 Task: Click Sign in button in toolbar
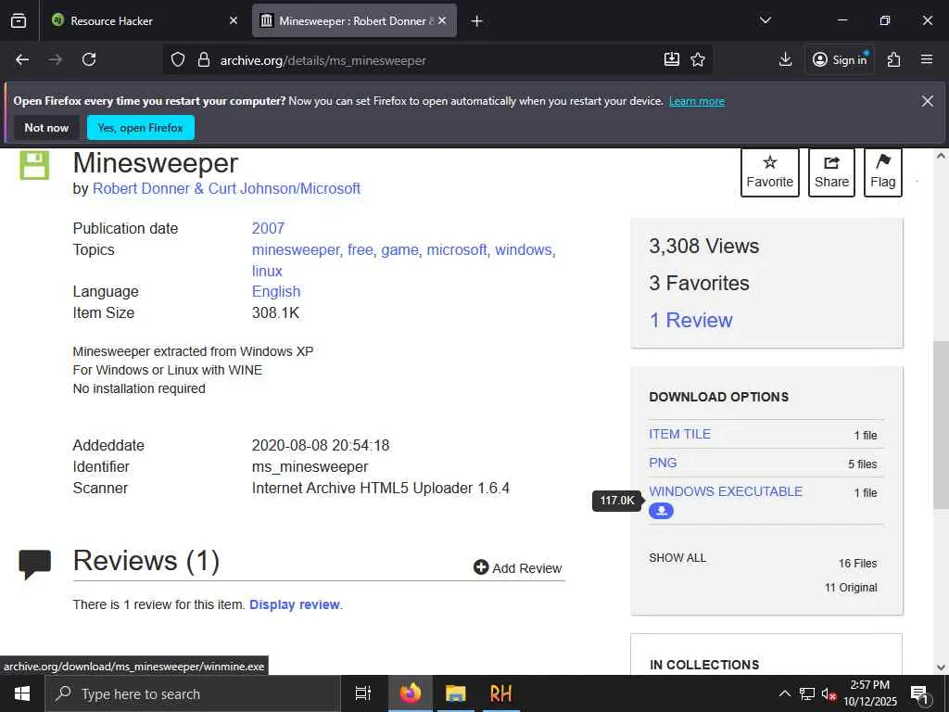pyautogui.click(x=839, y=59)
